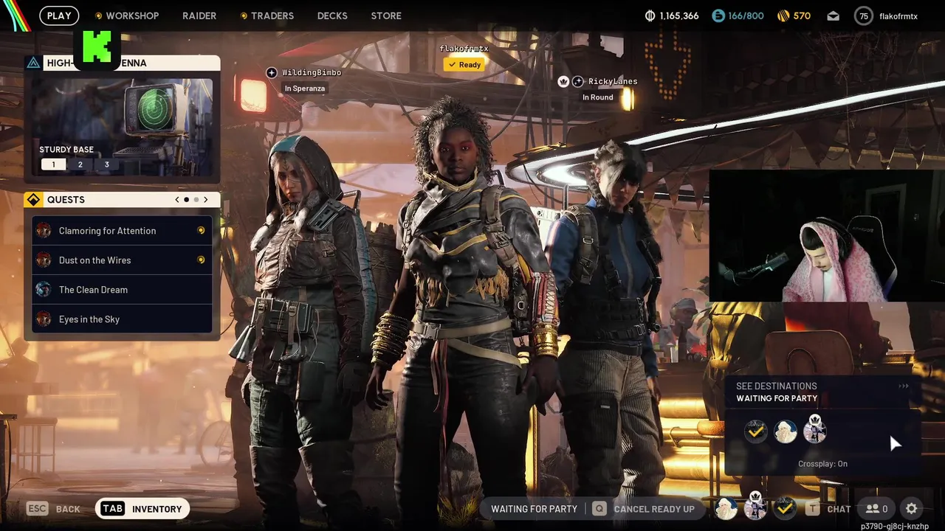Click the white-haired avatar in the bottom bar
This screenshot has height=531, width=945.
726,508
